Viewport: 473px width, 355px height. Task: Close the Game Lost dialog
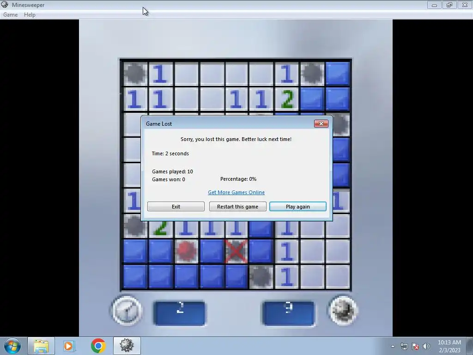321,123
